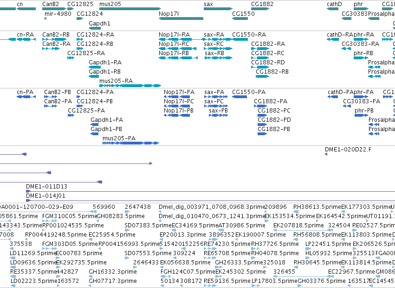The image size is (395, 288).
Task: Click transcript CG12824-RA label
Action: click(96, 34)
